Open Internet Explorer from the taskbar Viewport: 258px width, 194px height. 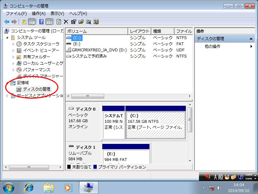29,187
